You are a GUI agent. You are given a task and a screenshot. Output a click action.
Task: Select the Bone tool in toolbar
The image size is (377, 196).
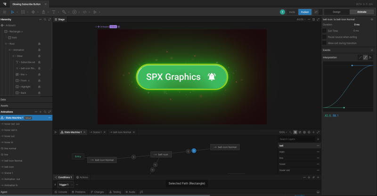[64, 12]
